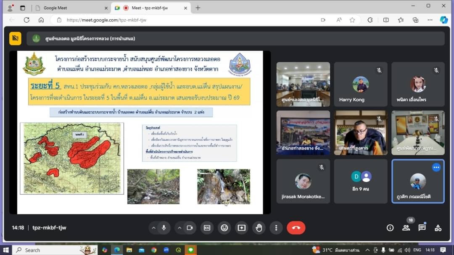Leave the call with red hang-up button

click(296, 228)
